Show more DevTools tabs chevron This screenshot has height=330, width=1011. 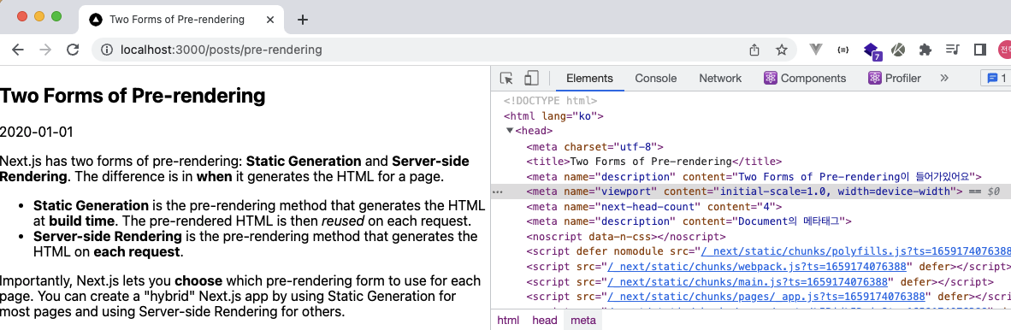pos(944,78)
